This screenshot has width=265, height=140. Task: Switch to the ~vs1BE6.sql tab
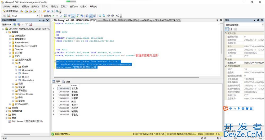[x=118, y=20]
